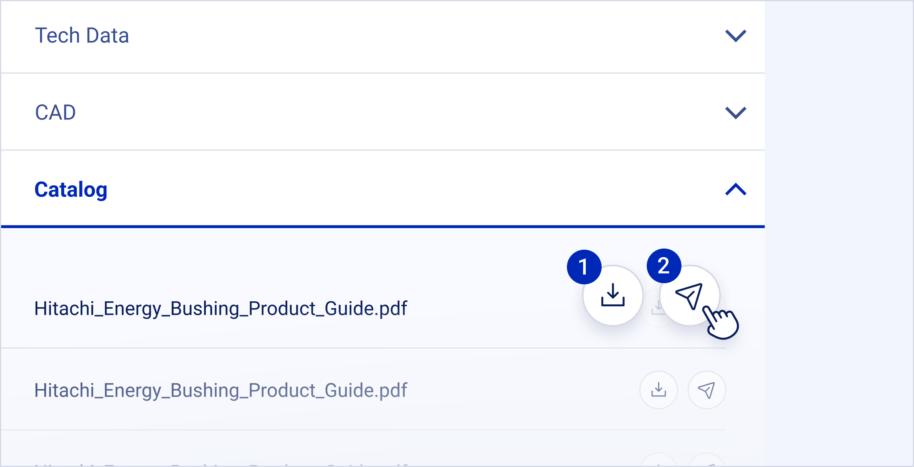914x467 pixels.
Task: Click the blue number 2 badge
Action: pyautogui.click(x=664, y=266)
